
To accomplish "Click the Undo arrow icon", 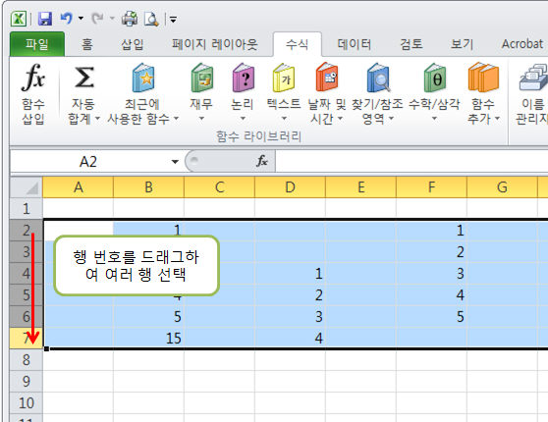I will pos(67,19).
